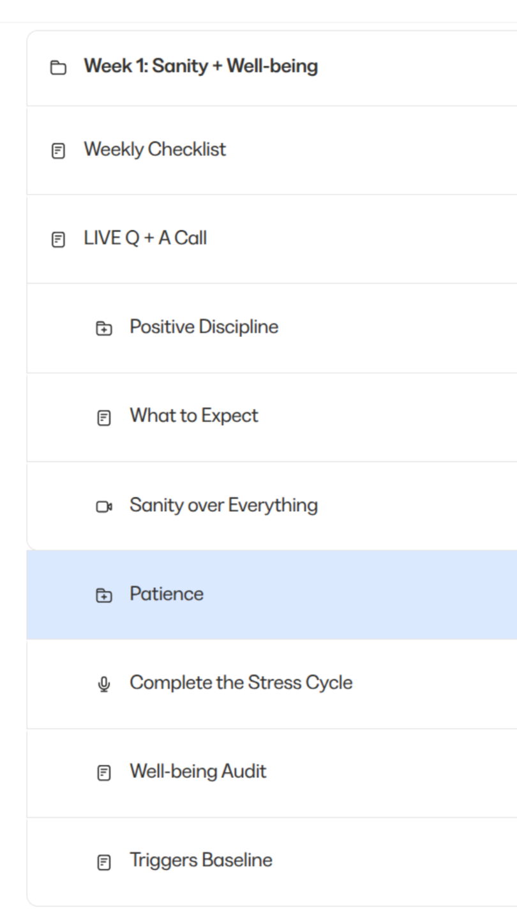This screenshot has height=919, width=517.
Task: Click the document icon next to LIVE Q + A Call
Action: click(58, 240)
